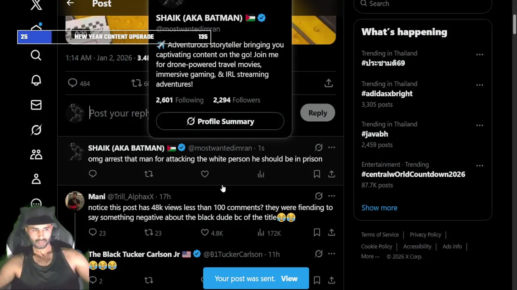
Task: Click the page scrollbar thumb at right
Action: click(514, 24)
